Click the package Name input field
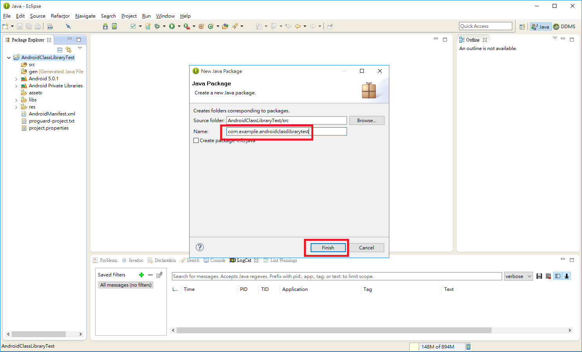This screenshot has width=582, height=352. click(x=286, y=132)
